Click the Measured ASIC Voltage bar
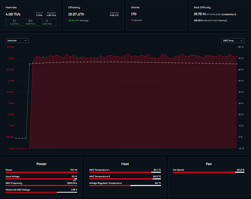Image resolution: width=251 pixels, height=199 pixels. point(41,192)
